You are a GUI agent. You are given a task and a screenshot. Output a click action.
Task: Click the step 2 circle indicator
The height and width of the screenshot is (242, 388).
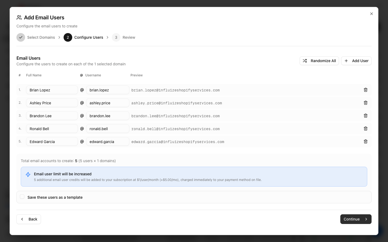[68, 37]
